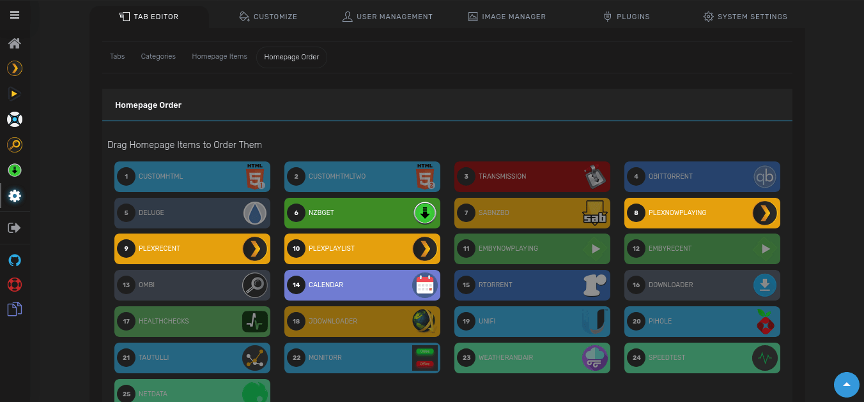Open the Plex sidebar icon
This screenshot has height=402, width=864.
coord(15,68)
